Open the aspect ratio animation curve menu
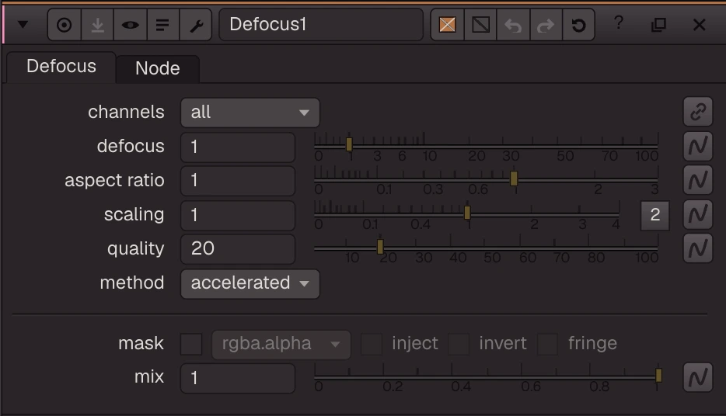 click(698, 180)
